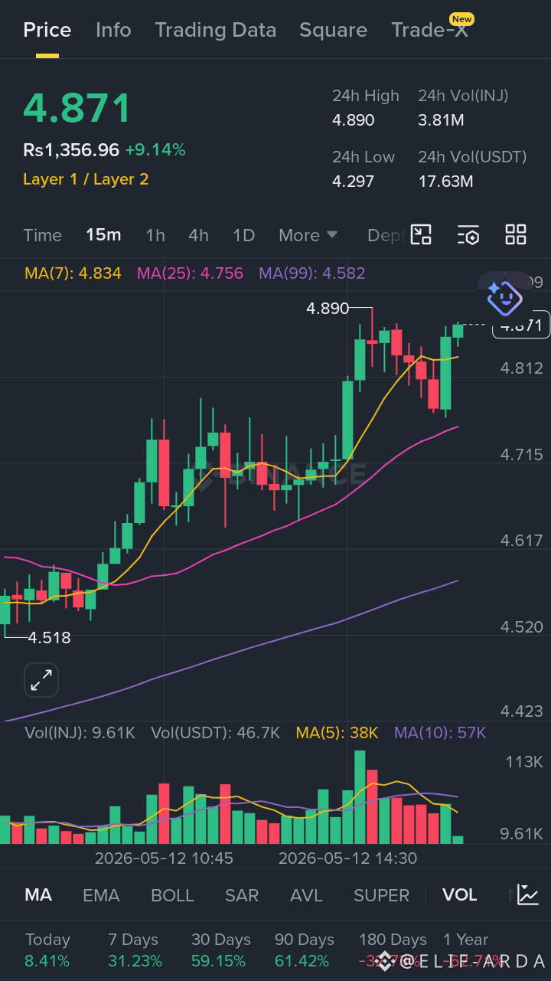Enable the EMA indicator
The width and height of the screenshot is (551, 981).
tap(101, 894)
